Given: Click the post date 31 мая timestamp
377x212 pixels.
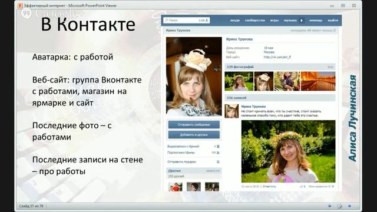Looking at the screenshot, I should click(x=251, y=186).
